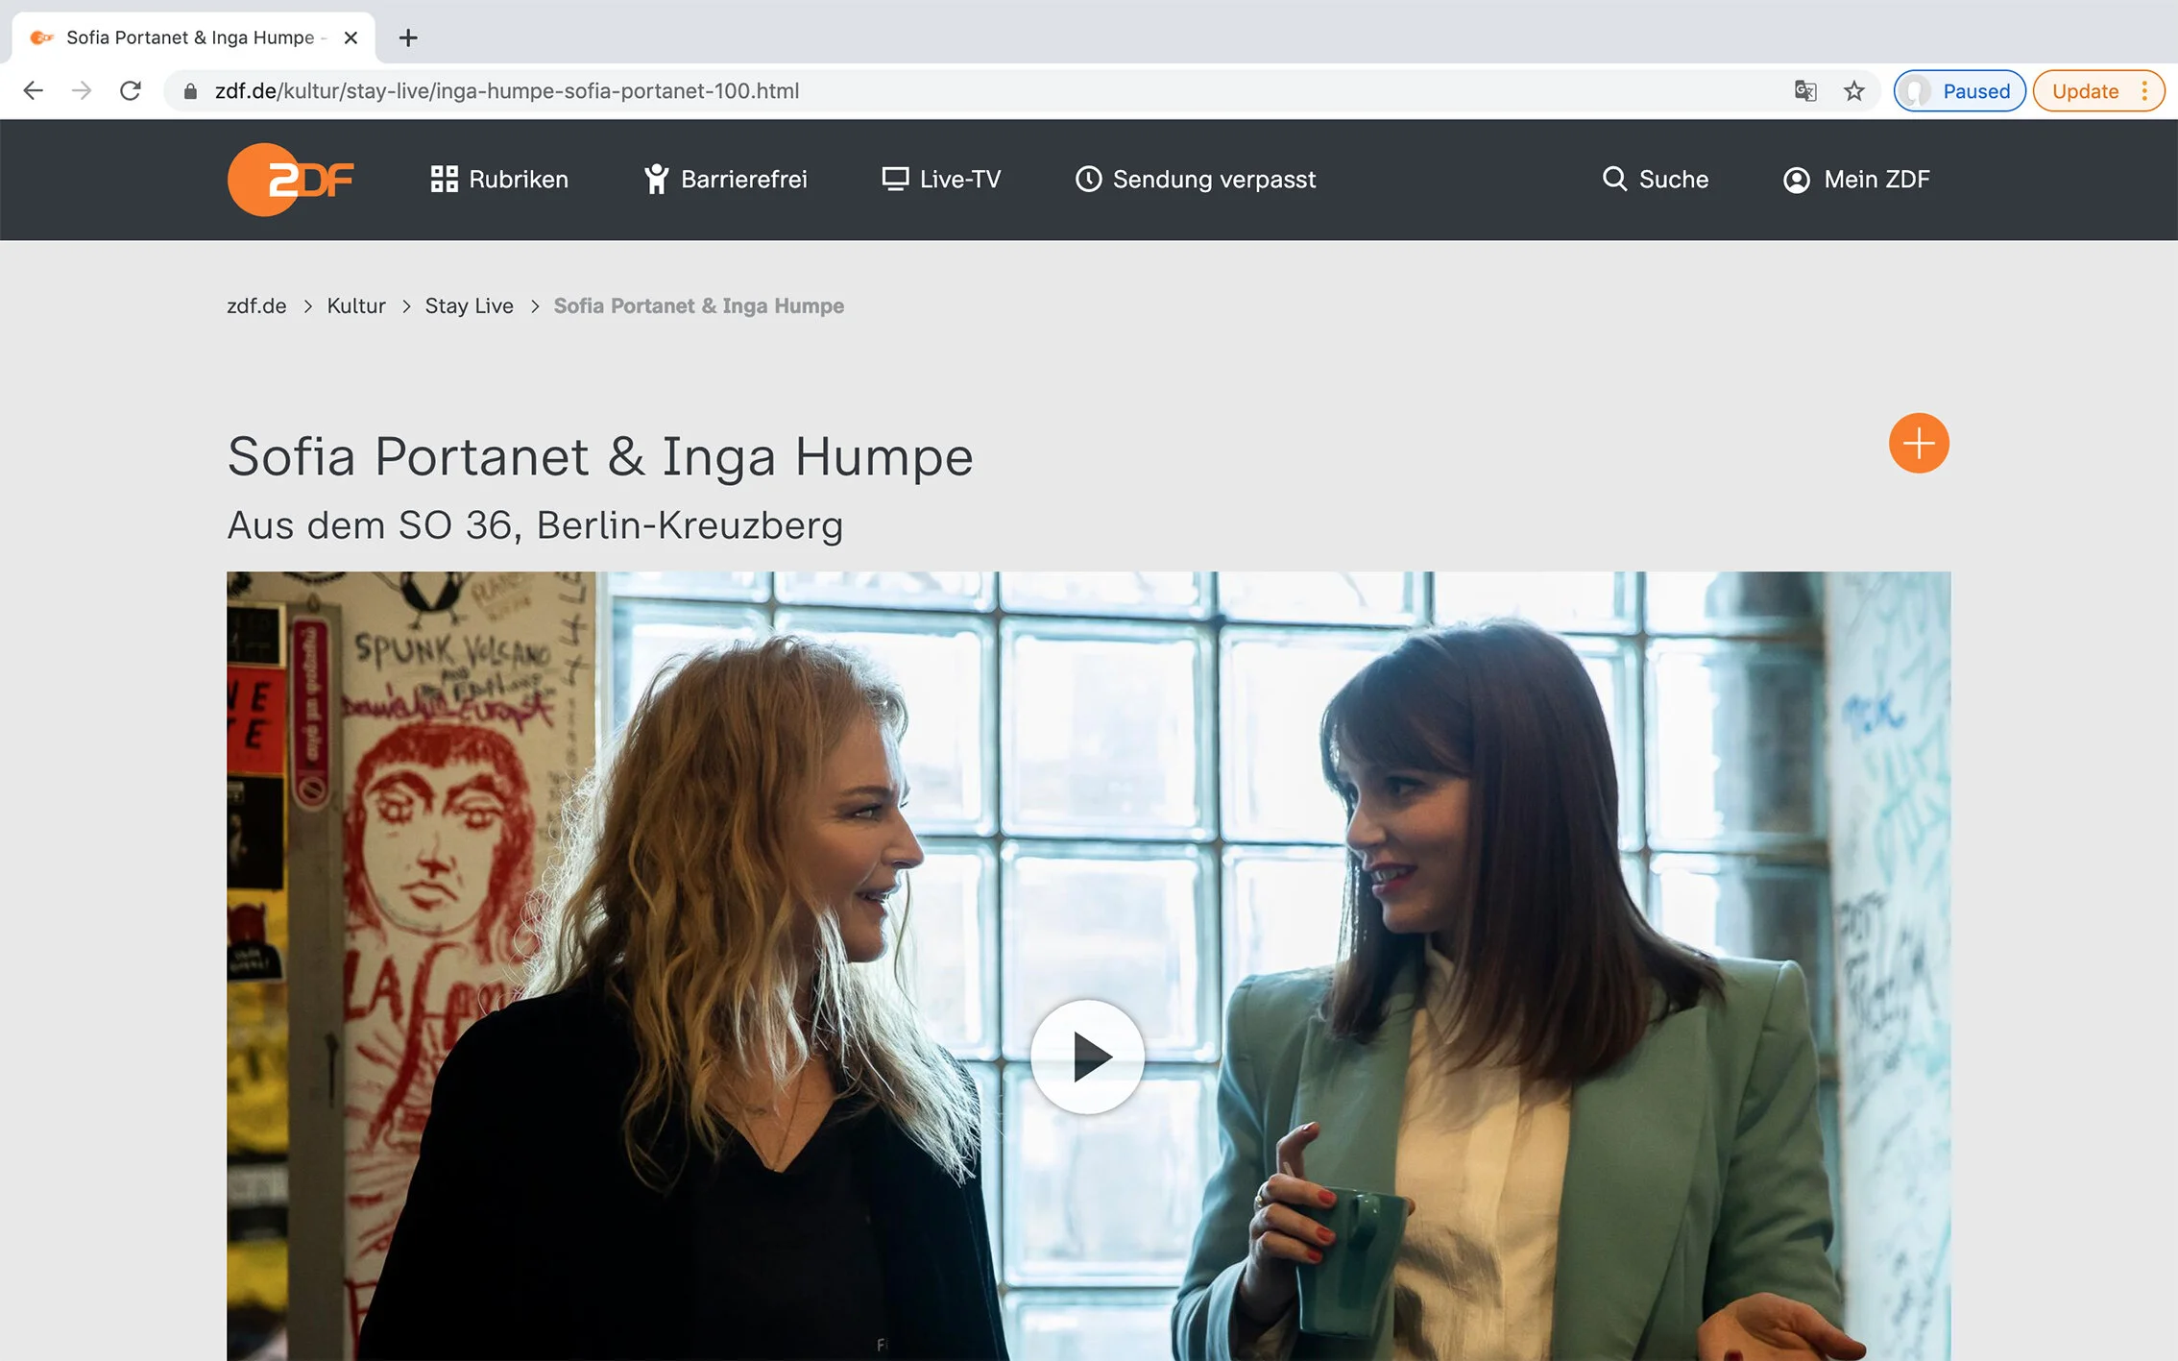Open the Barrierefrei accessibility options
The height and width of the screenshot is (1361, 2178).
point(725,180)
